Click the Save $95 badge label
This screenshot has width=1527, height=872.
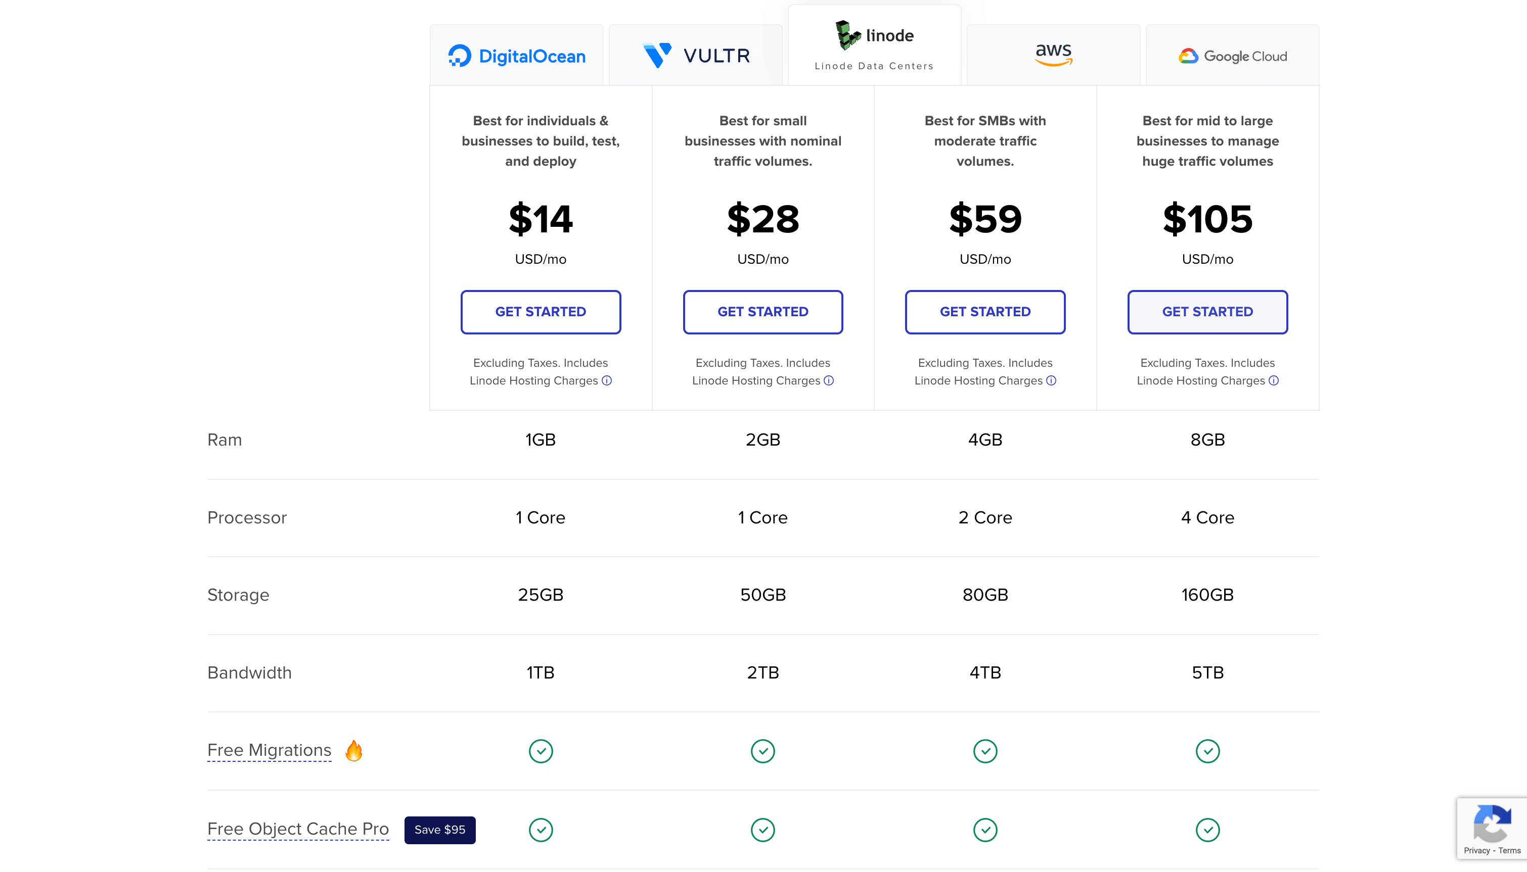(439, 829)
